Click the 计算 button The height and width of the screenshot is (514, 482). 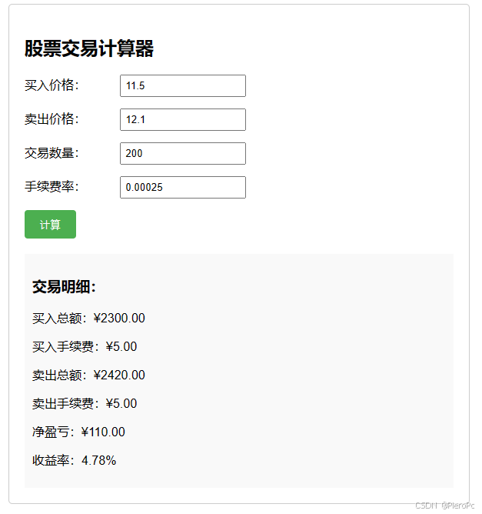click(x=50, y=225)
